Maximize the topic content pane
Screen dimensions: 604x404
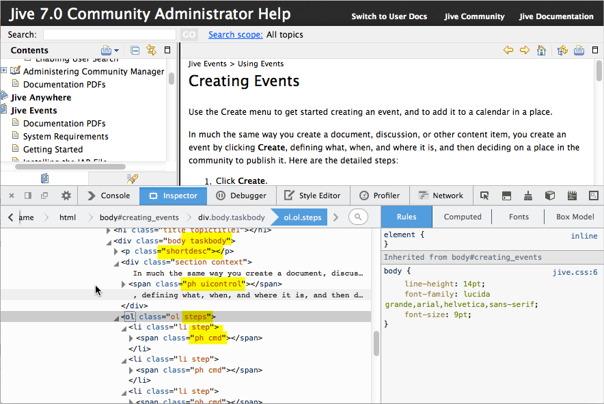pos(595,50)
